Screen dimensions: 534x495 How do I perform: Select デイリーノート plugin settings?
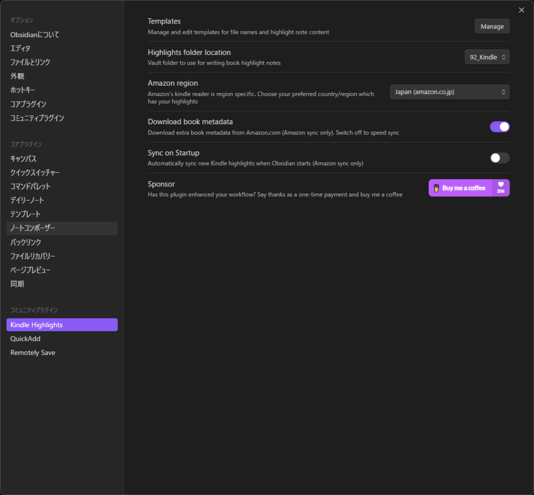tap(62, 200)
